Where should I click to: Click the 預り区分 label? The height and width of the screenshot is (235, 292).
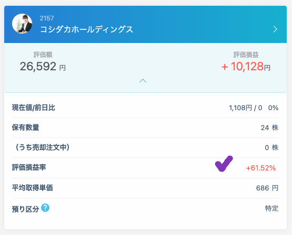click(25, 209)
